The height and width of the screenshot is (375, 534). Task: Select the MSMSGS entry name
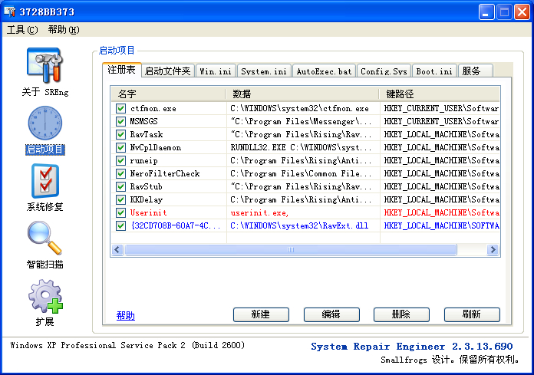143,121
